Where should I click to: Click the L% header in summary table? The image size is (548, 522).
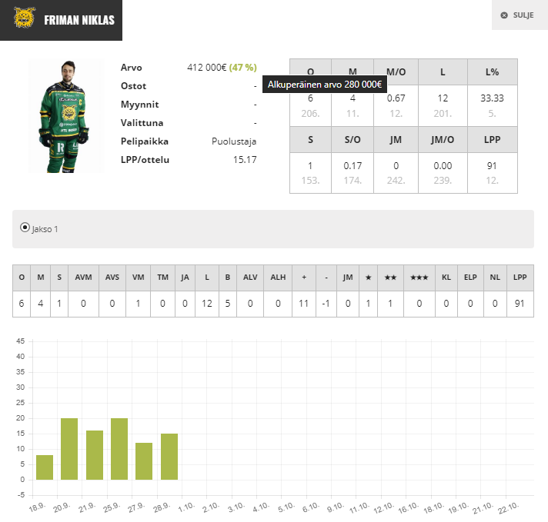tap(492, 72)
